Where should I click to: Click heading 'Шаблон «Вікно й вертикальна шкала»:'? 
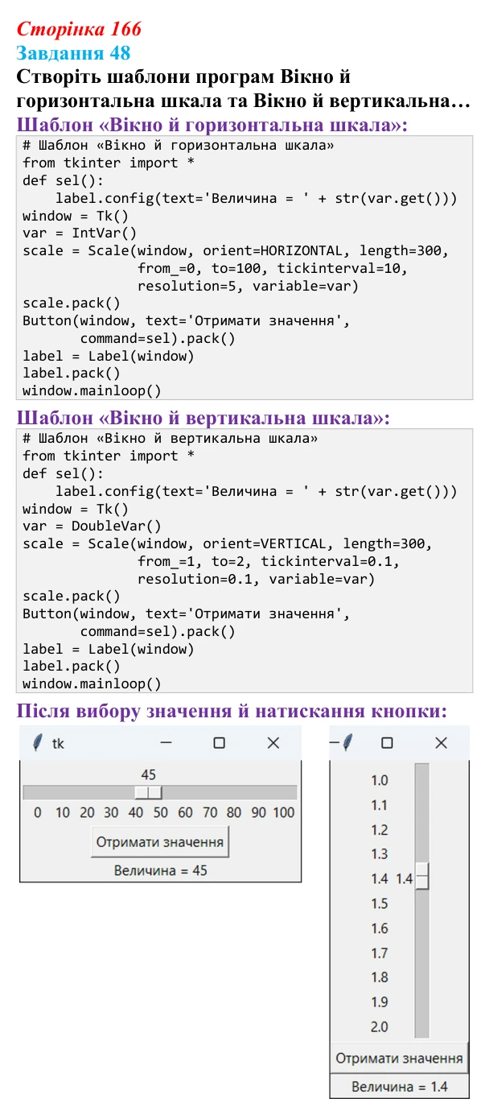[203, 419]
